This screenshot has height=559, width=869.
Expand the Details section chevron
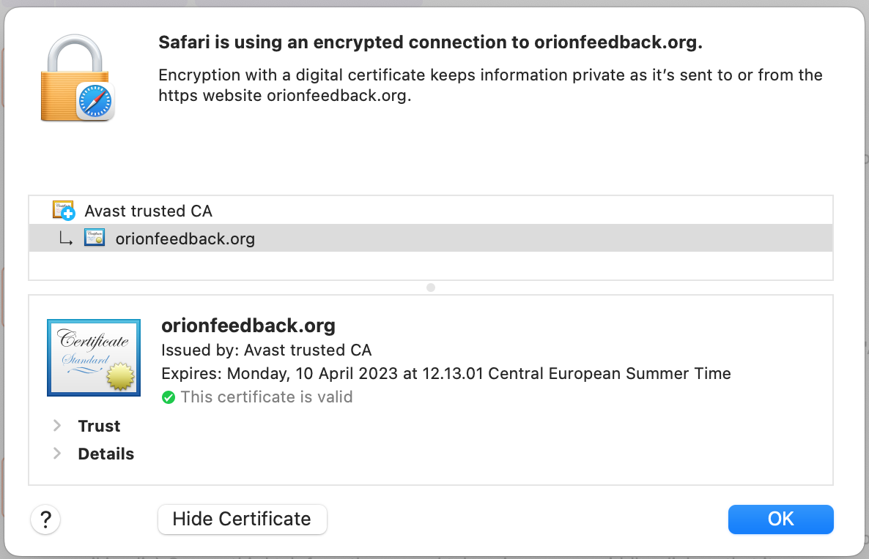[x=57, y=454]
